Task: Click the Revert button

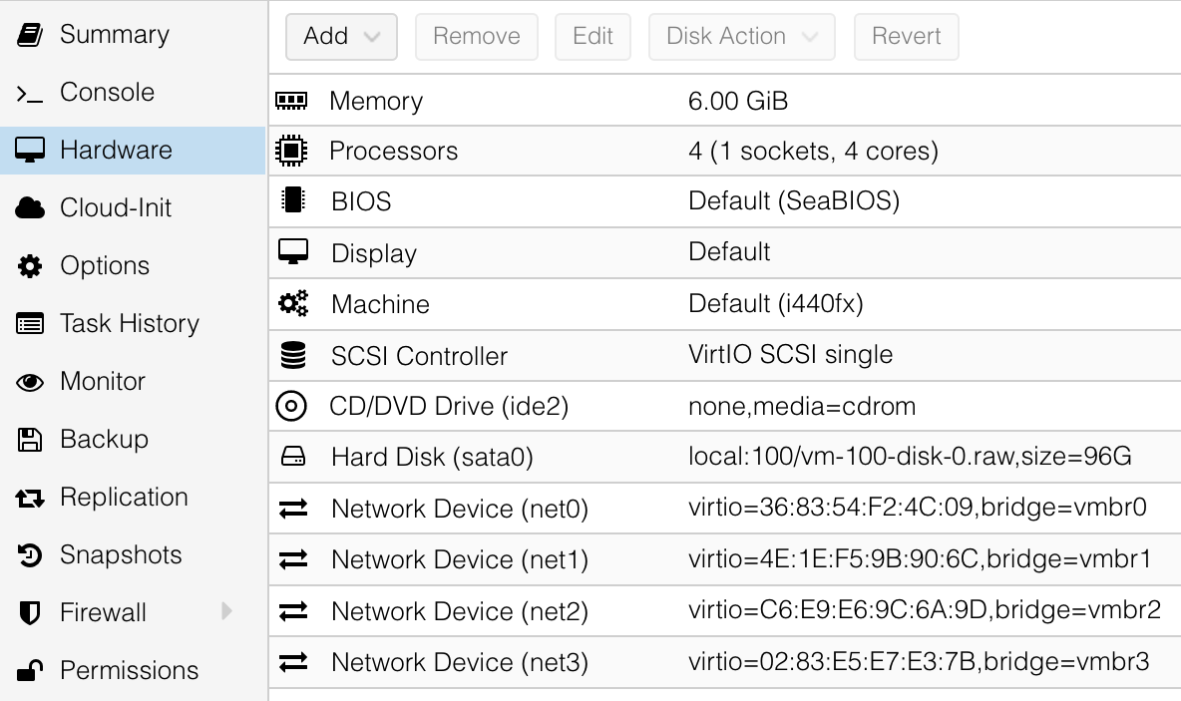Action: [x=906, y=36]
